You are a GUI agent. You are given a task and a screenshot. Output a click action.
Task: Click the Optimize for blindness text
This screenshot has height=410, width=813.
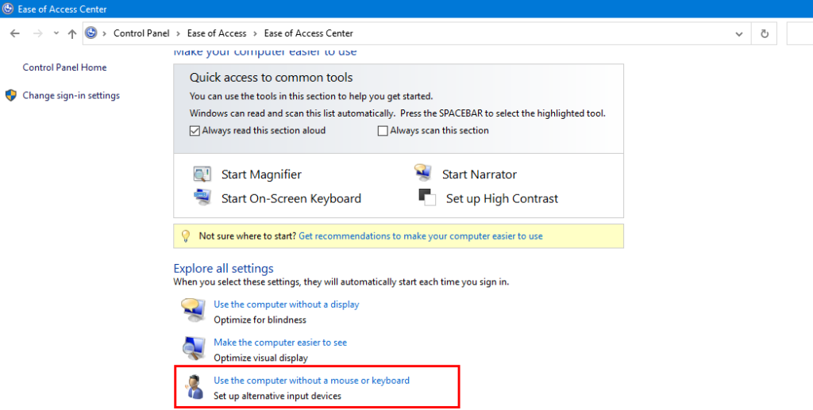click(260, 320)
